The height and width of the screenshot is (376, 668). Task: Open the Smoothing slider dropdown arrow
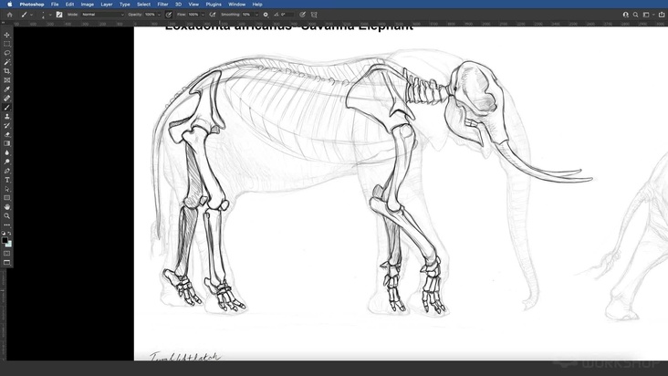(x=256, y=15)
